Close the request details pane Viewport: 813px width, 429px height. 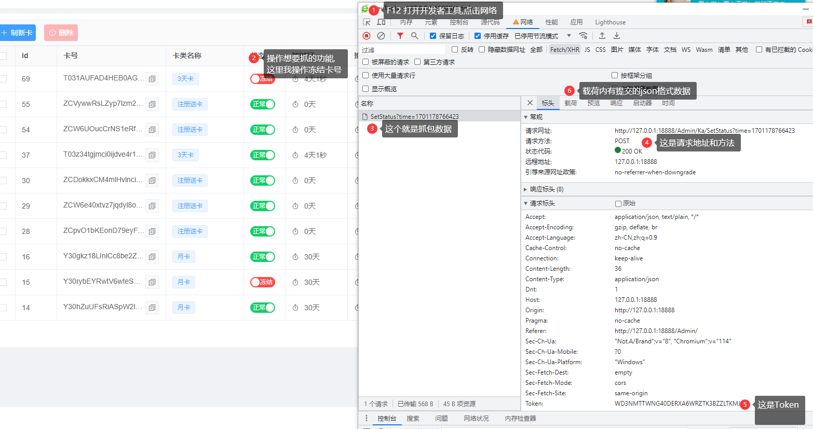(x=530, y=103)
